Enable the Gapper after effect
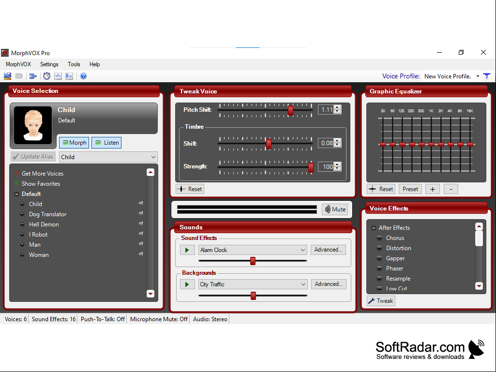Image resolution: width=496 pixels, height=372 pixels. (379, 258)
